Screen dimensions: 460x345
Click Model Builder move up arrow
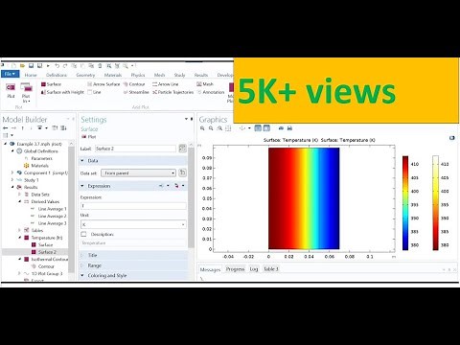[22, 128]
